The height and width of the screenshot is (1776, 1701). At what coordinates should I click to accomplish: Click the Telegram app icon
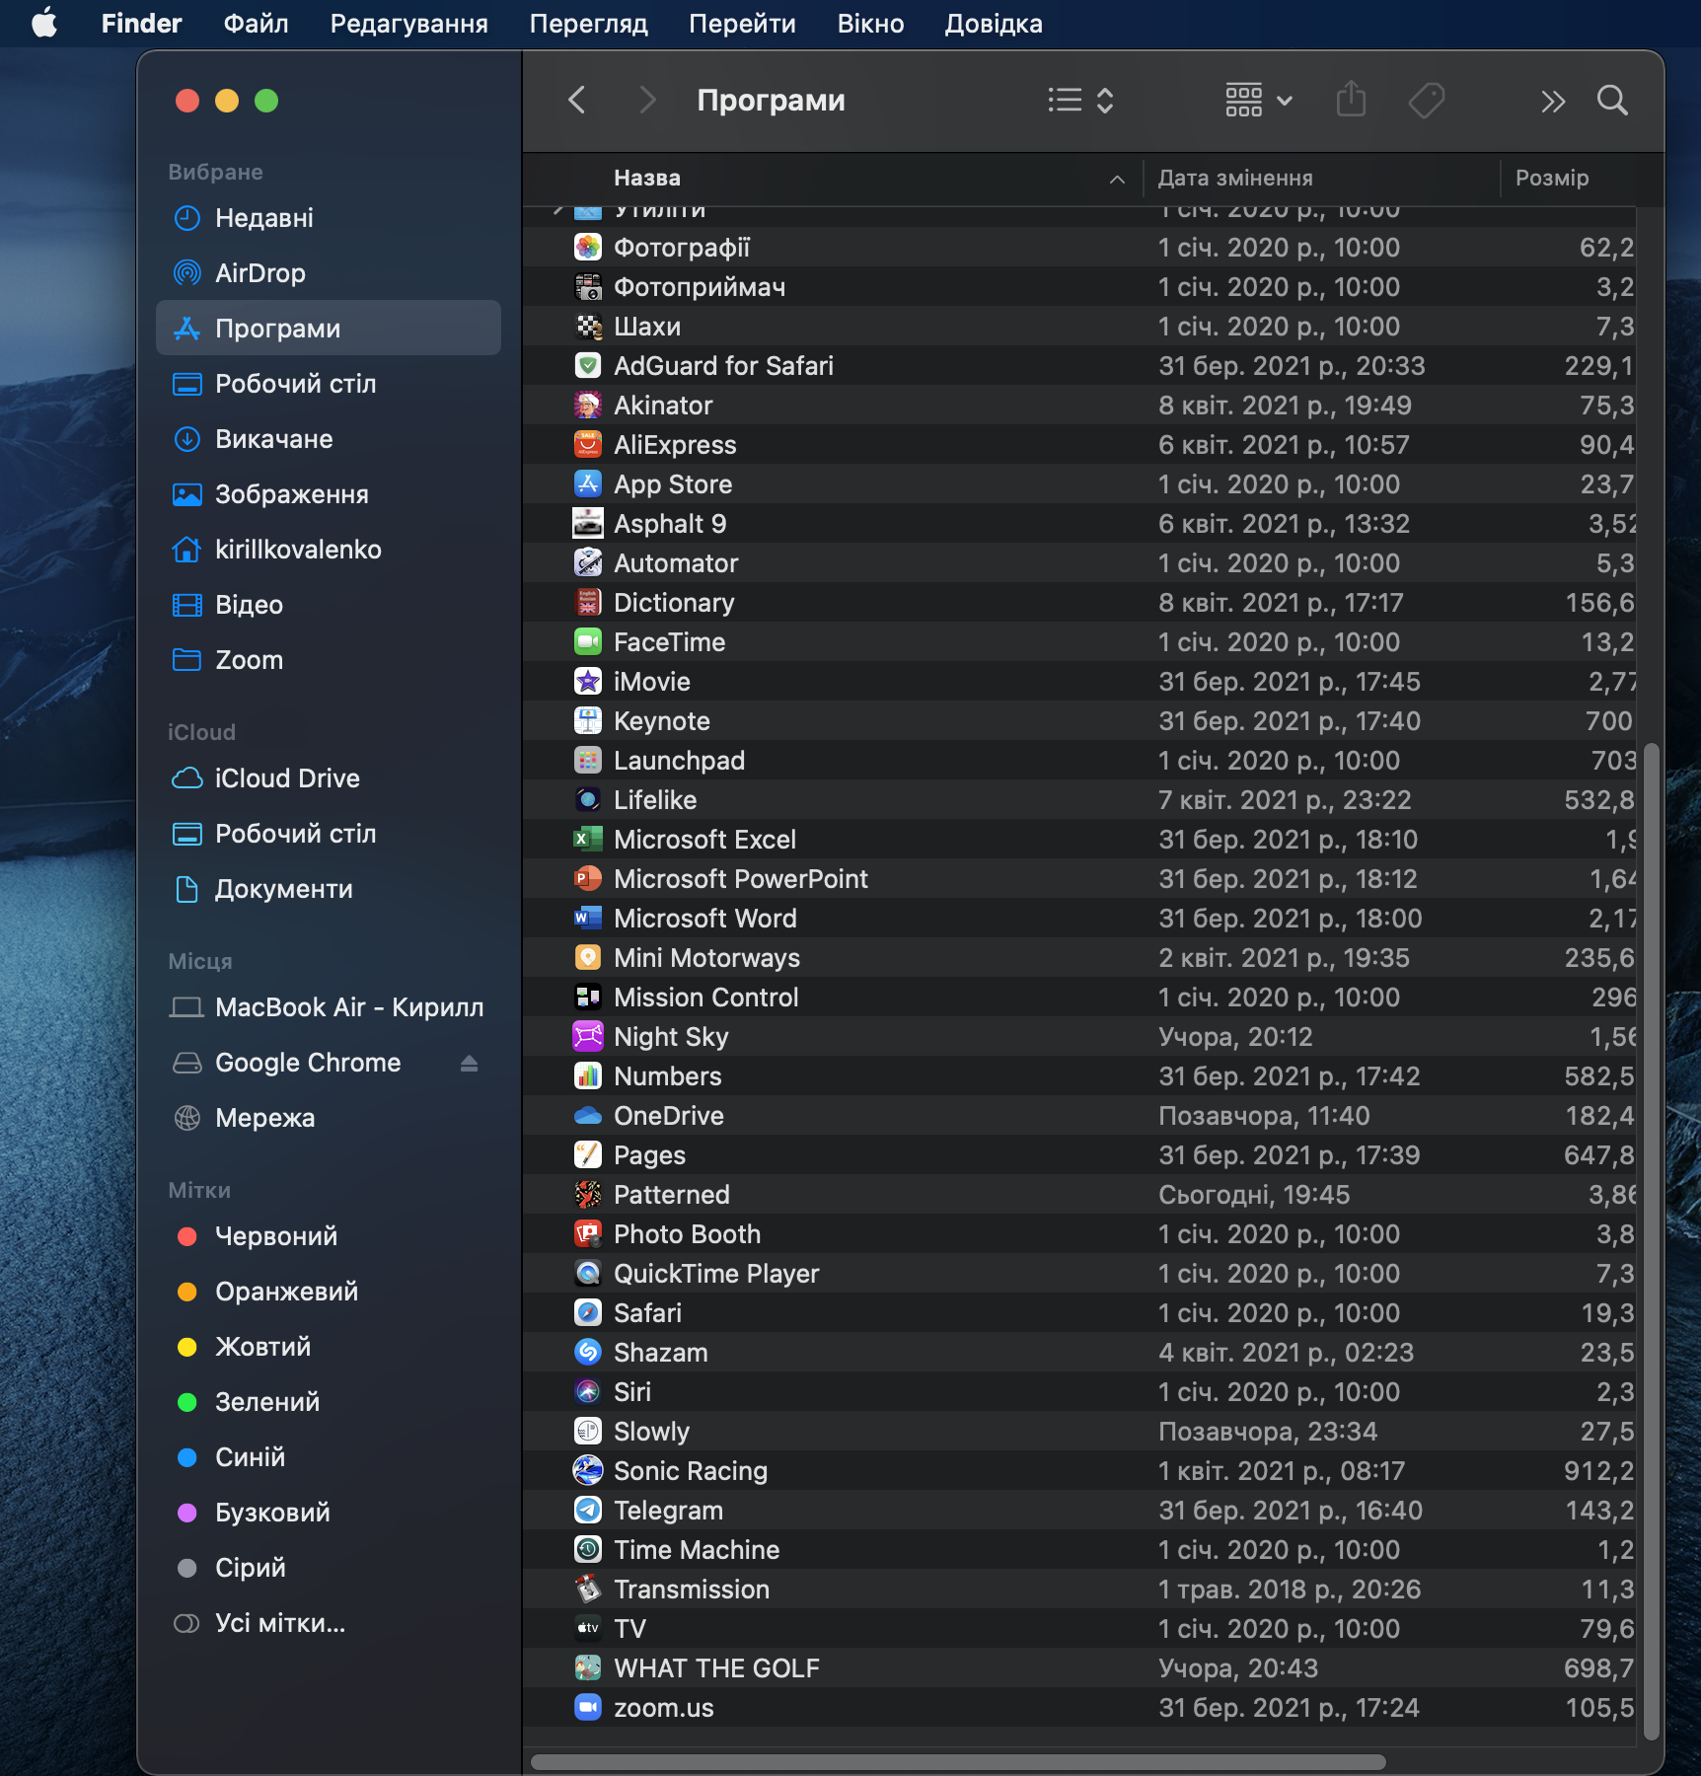click(x=588, y=1511)
